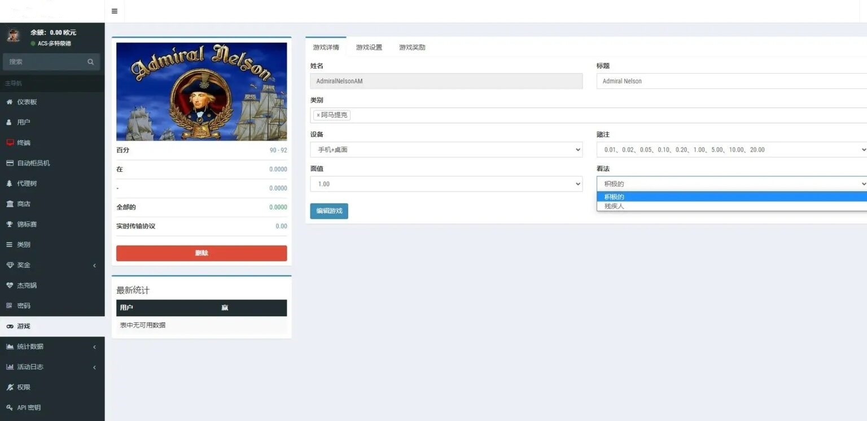Click the hamburger menu toggle icon

(x=115, y=11)
